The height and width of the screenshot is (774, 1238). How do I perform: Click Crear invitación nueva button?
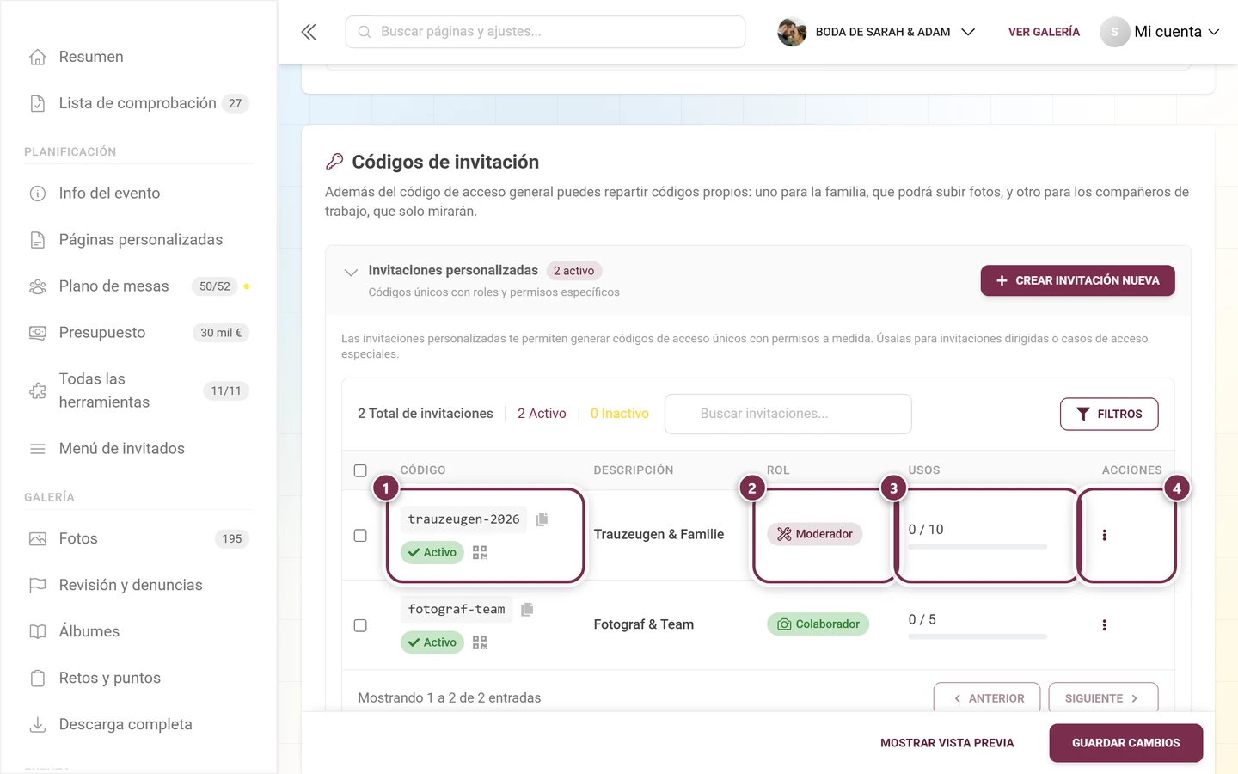click(1077, 280)
